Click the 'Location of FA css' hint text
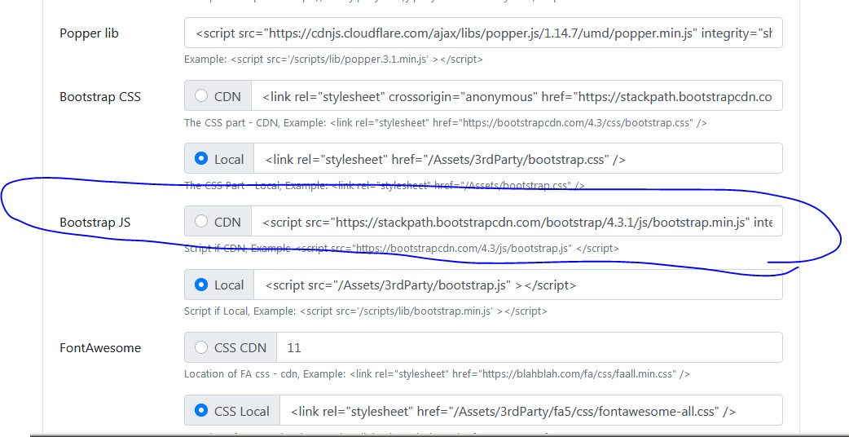849x437 pixels. pyautogui.click(x=437, y=373)
